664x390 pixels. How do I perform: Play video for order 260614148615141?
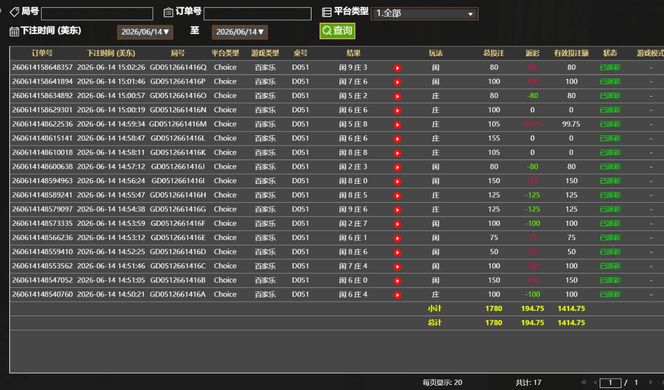397,139
